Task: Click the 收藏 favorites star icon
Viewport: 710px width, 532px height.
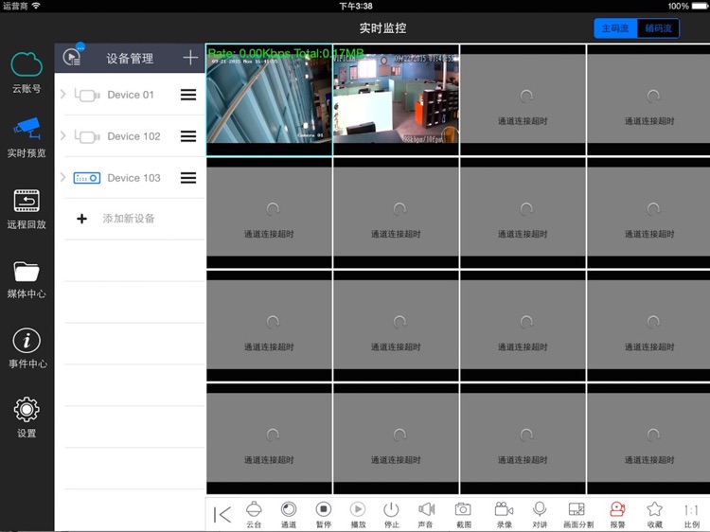Action: pos(655,515)
